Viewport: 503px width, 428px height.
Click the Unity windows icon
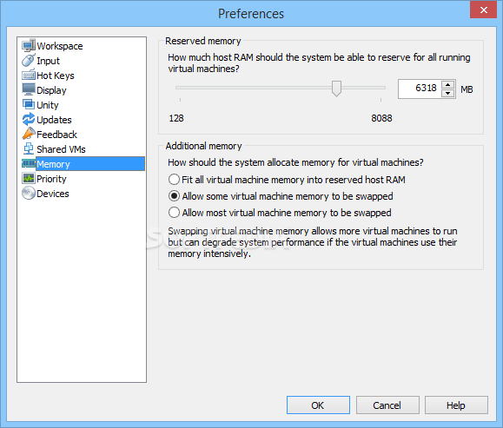coord(29,104)
